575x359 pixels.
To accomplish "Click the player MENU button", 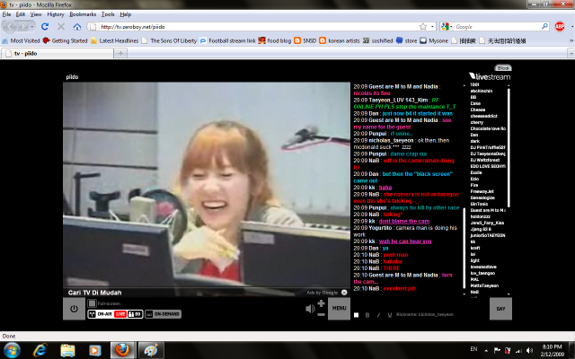I will click(339, 309).
